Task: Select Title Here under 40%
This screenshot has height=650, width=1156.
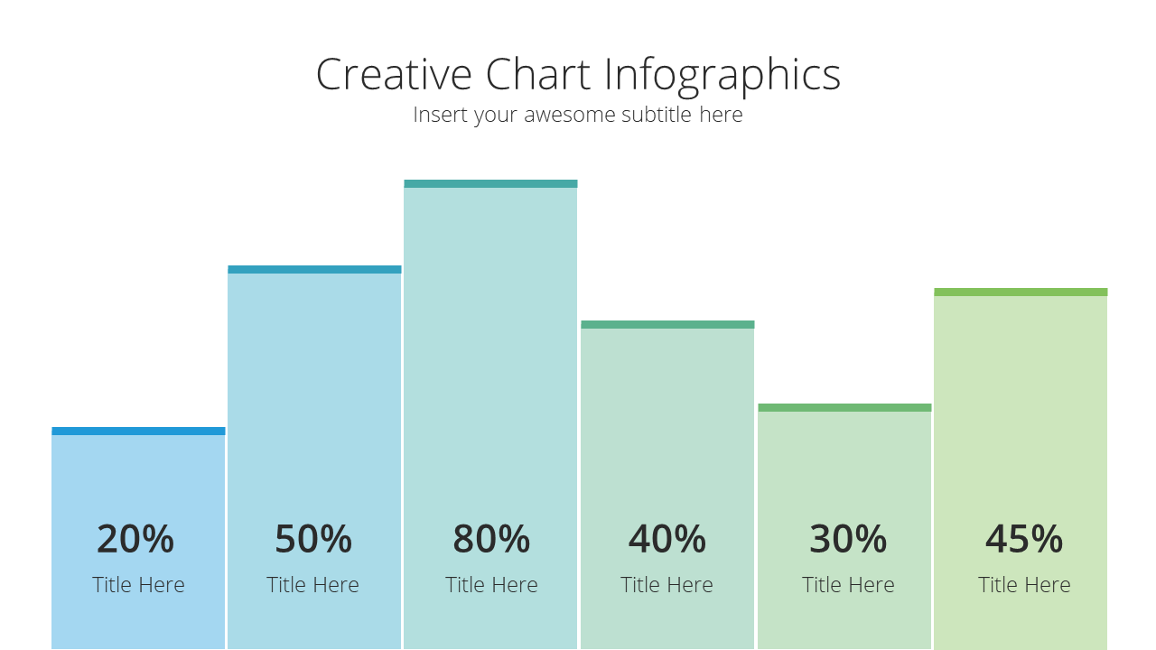Action: point(667,585)
